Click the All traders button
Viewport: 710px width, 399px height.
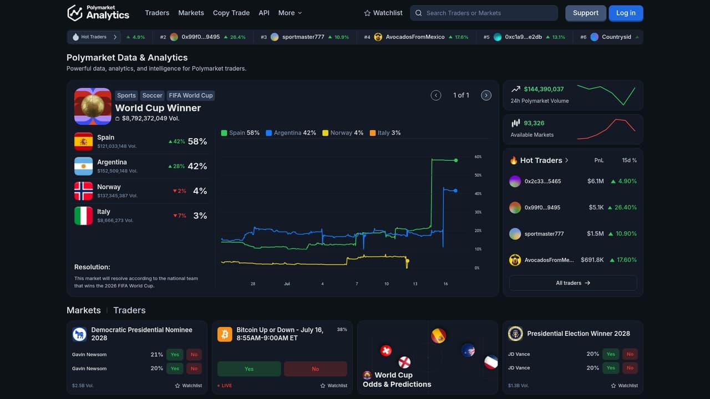[x=573, y=283]
